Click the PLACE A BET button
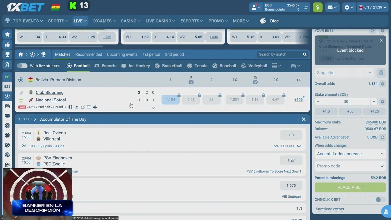 pos(350,187)
